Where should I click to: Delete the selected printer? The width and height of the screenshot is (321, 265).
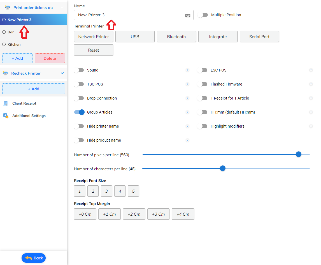pos(50,58)
